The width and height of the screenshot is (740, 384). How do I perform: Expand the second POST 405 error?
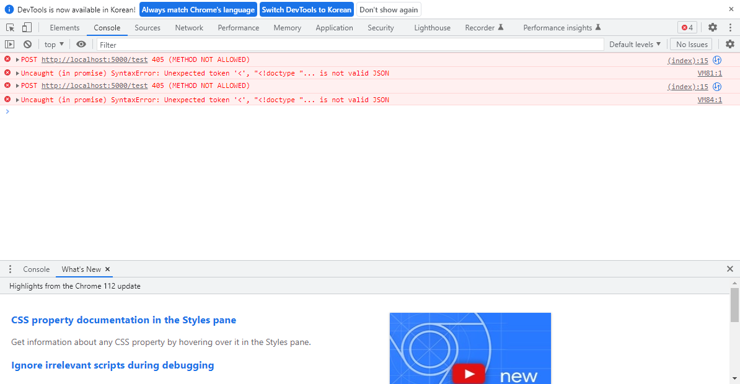click(17, 86)
